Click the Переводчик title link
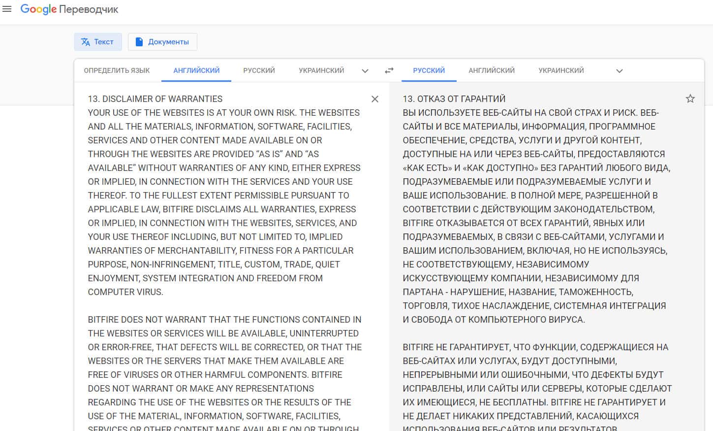 click(89, 9)
